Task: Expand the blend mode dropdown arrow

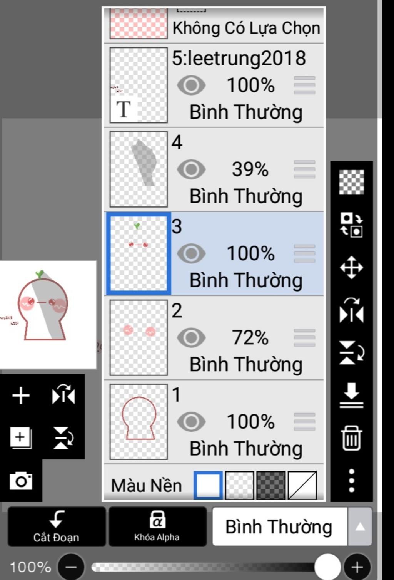Action: pyautogui.click(x=360, y=526)
